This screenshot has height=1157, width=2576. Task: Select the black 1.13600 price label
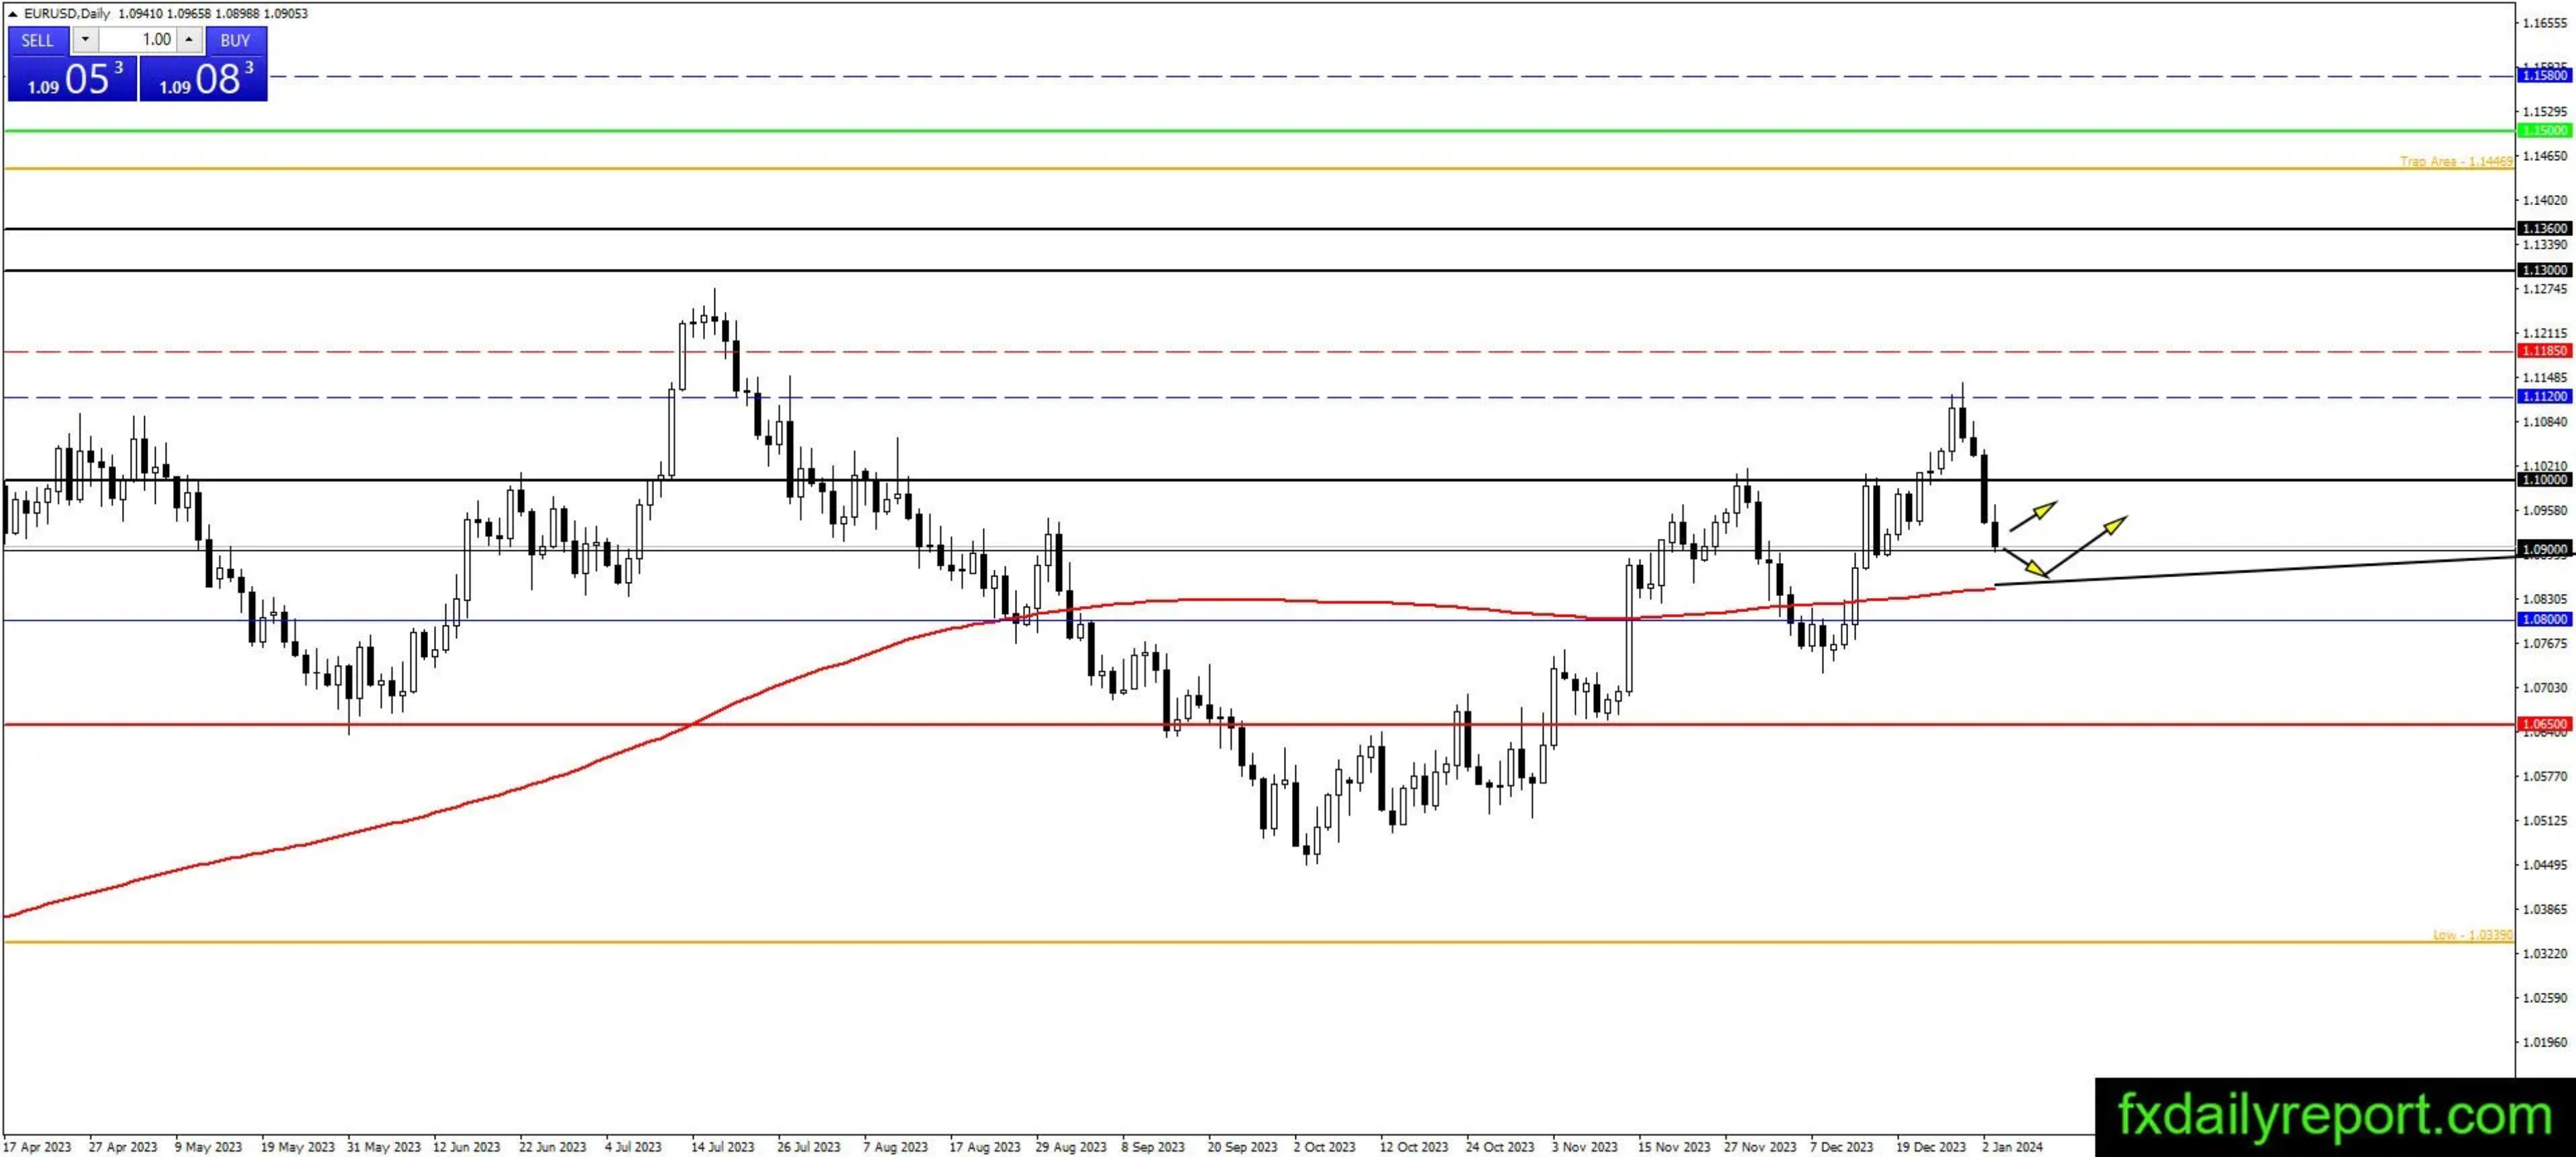(x=2544, y=229)
